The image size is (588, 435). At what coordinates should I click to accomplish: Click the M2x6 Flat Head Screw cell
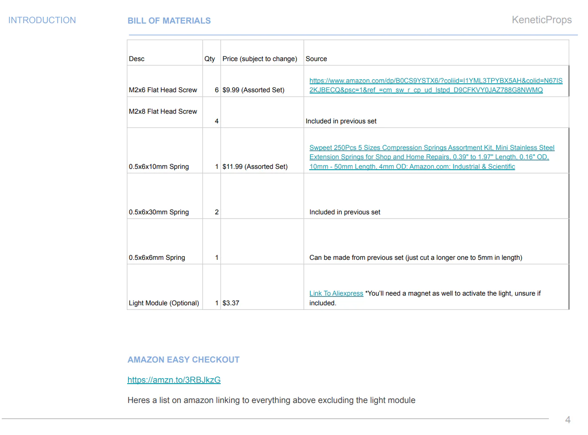pyautogui.click(x=165, y=81)
